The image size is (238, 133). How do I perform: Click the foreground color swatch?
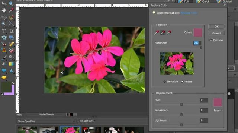pos(6,87)
